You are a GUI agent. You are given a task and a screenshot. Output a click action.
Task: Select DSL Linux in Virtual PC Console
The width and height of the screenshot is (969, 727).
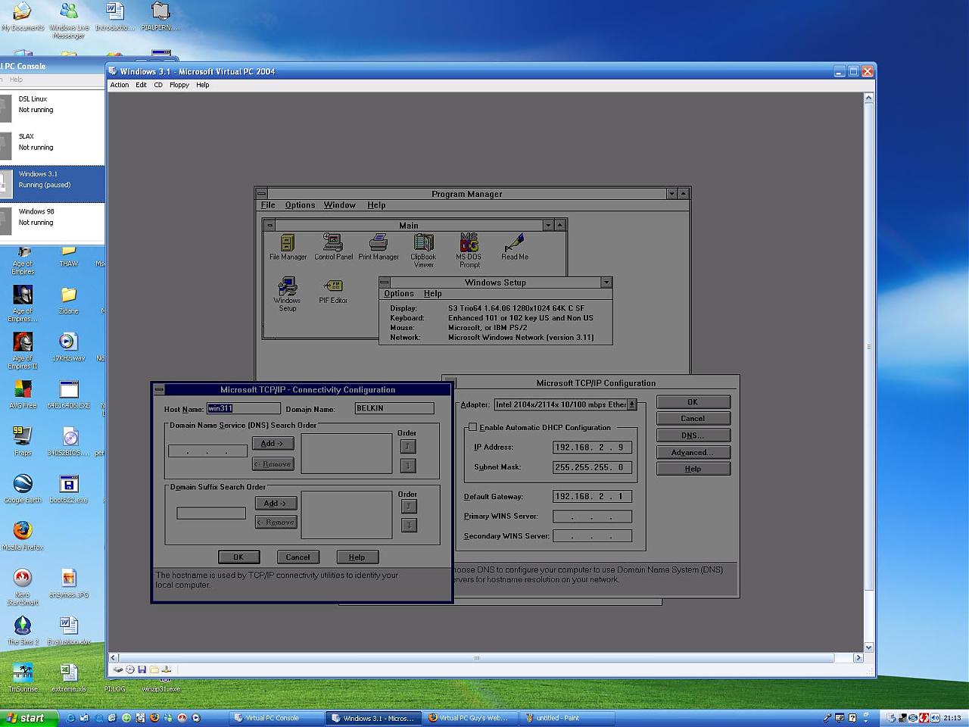pos(52,105)
